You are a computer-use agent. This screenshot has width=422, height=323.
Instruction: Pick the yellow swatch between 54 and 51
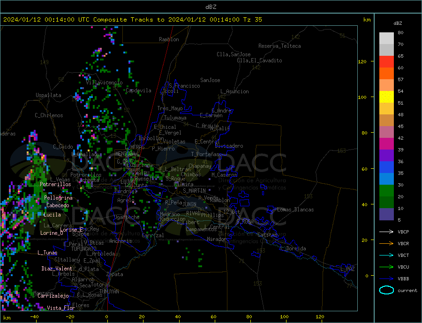coord(386,97)
